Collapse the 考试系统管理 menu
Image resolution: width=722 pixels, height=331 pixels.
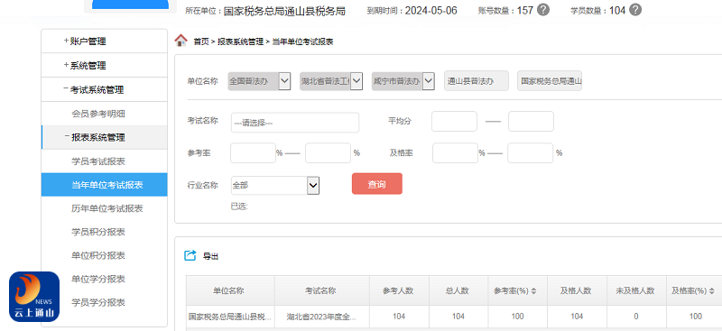[104, 90]
